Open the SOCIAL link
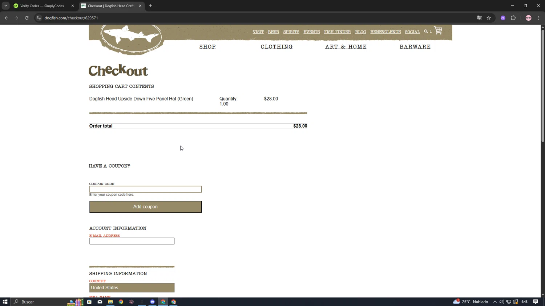Screen dimensions: 545x306 412,32
